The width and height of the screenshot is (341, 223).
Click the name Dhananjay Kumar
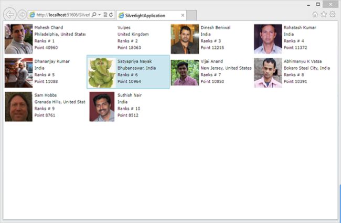(x=52, y=61)
